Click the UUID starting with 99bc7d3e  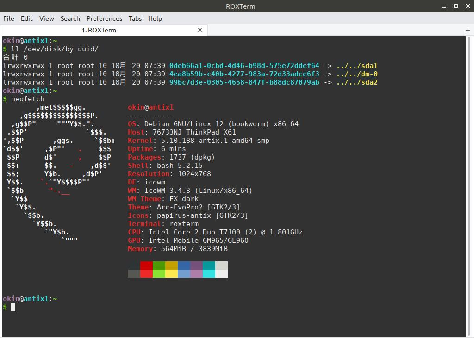click(x=244, y=82)
